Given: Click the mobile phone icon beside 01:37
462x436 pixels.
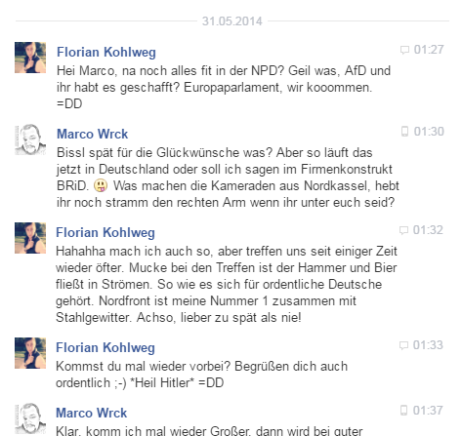Looking at the screenshot, I should click(403, 411).
